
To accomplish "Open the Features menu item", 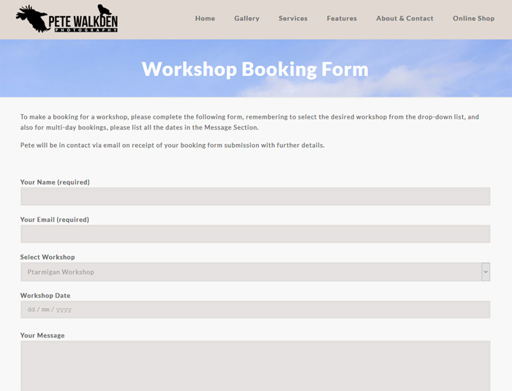I will click(342, 18).
